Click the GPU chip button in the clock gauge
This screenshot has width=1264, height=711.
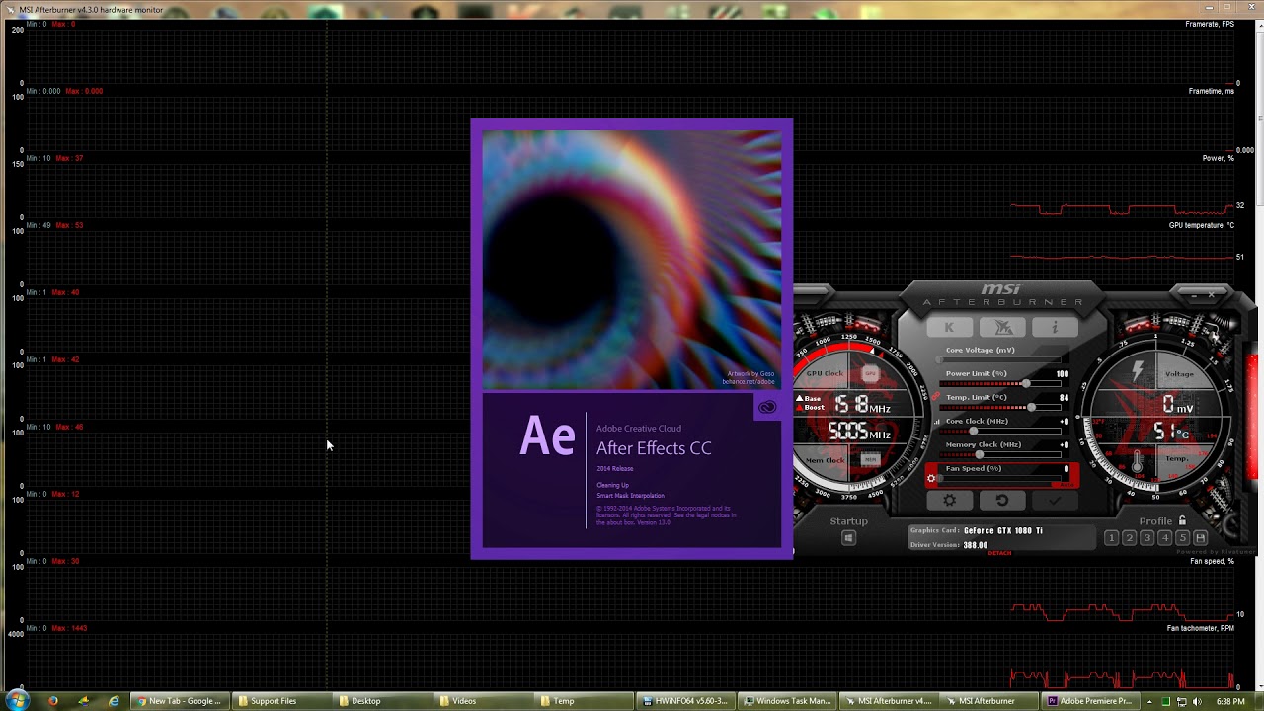click(x=870, y=374)
